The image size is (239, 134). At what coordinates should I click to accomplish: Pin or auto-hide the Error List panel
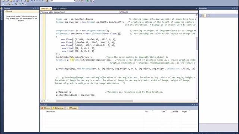pos(195,105)
